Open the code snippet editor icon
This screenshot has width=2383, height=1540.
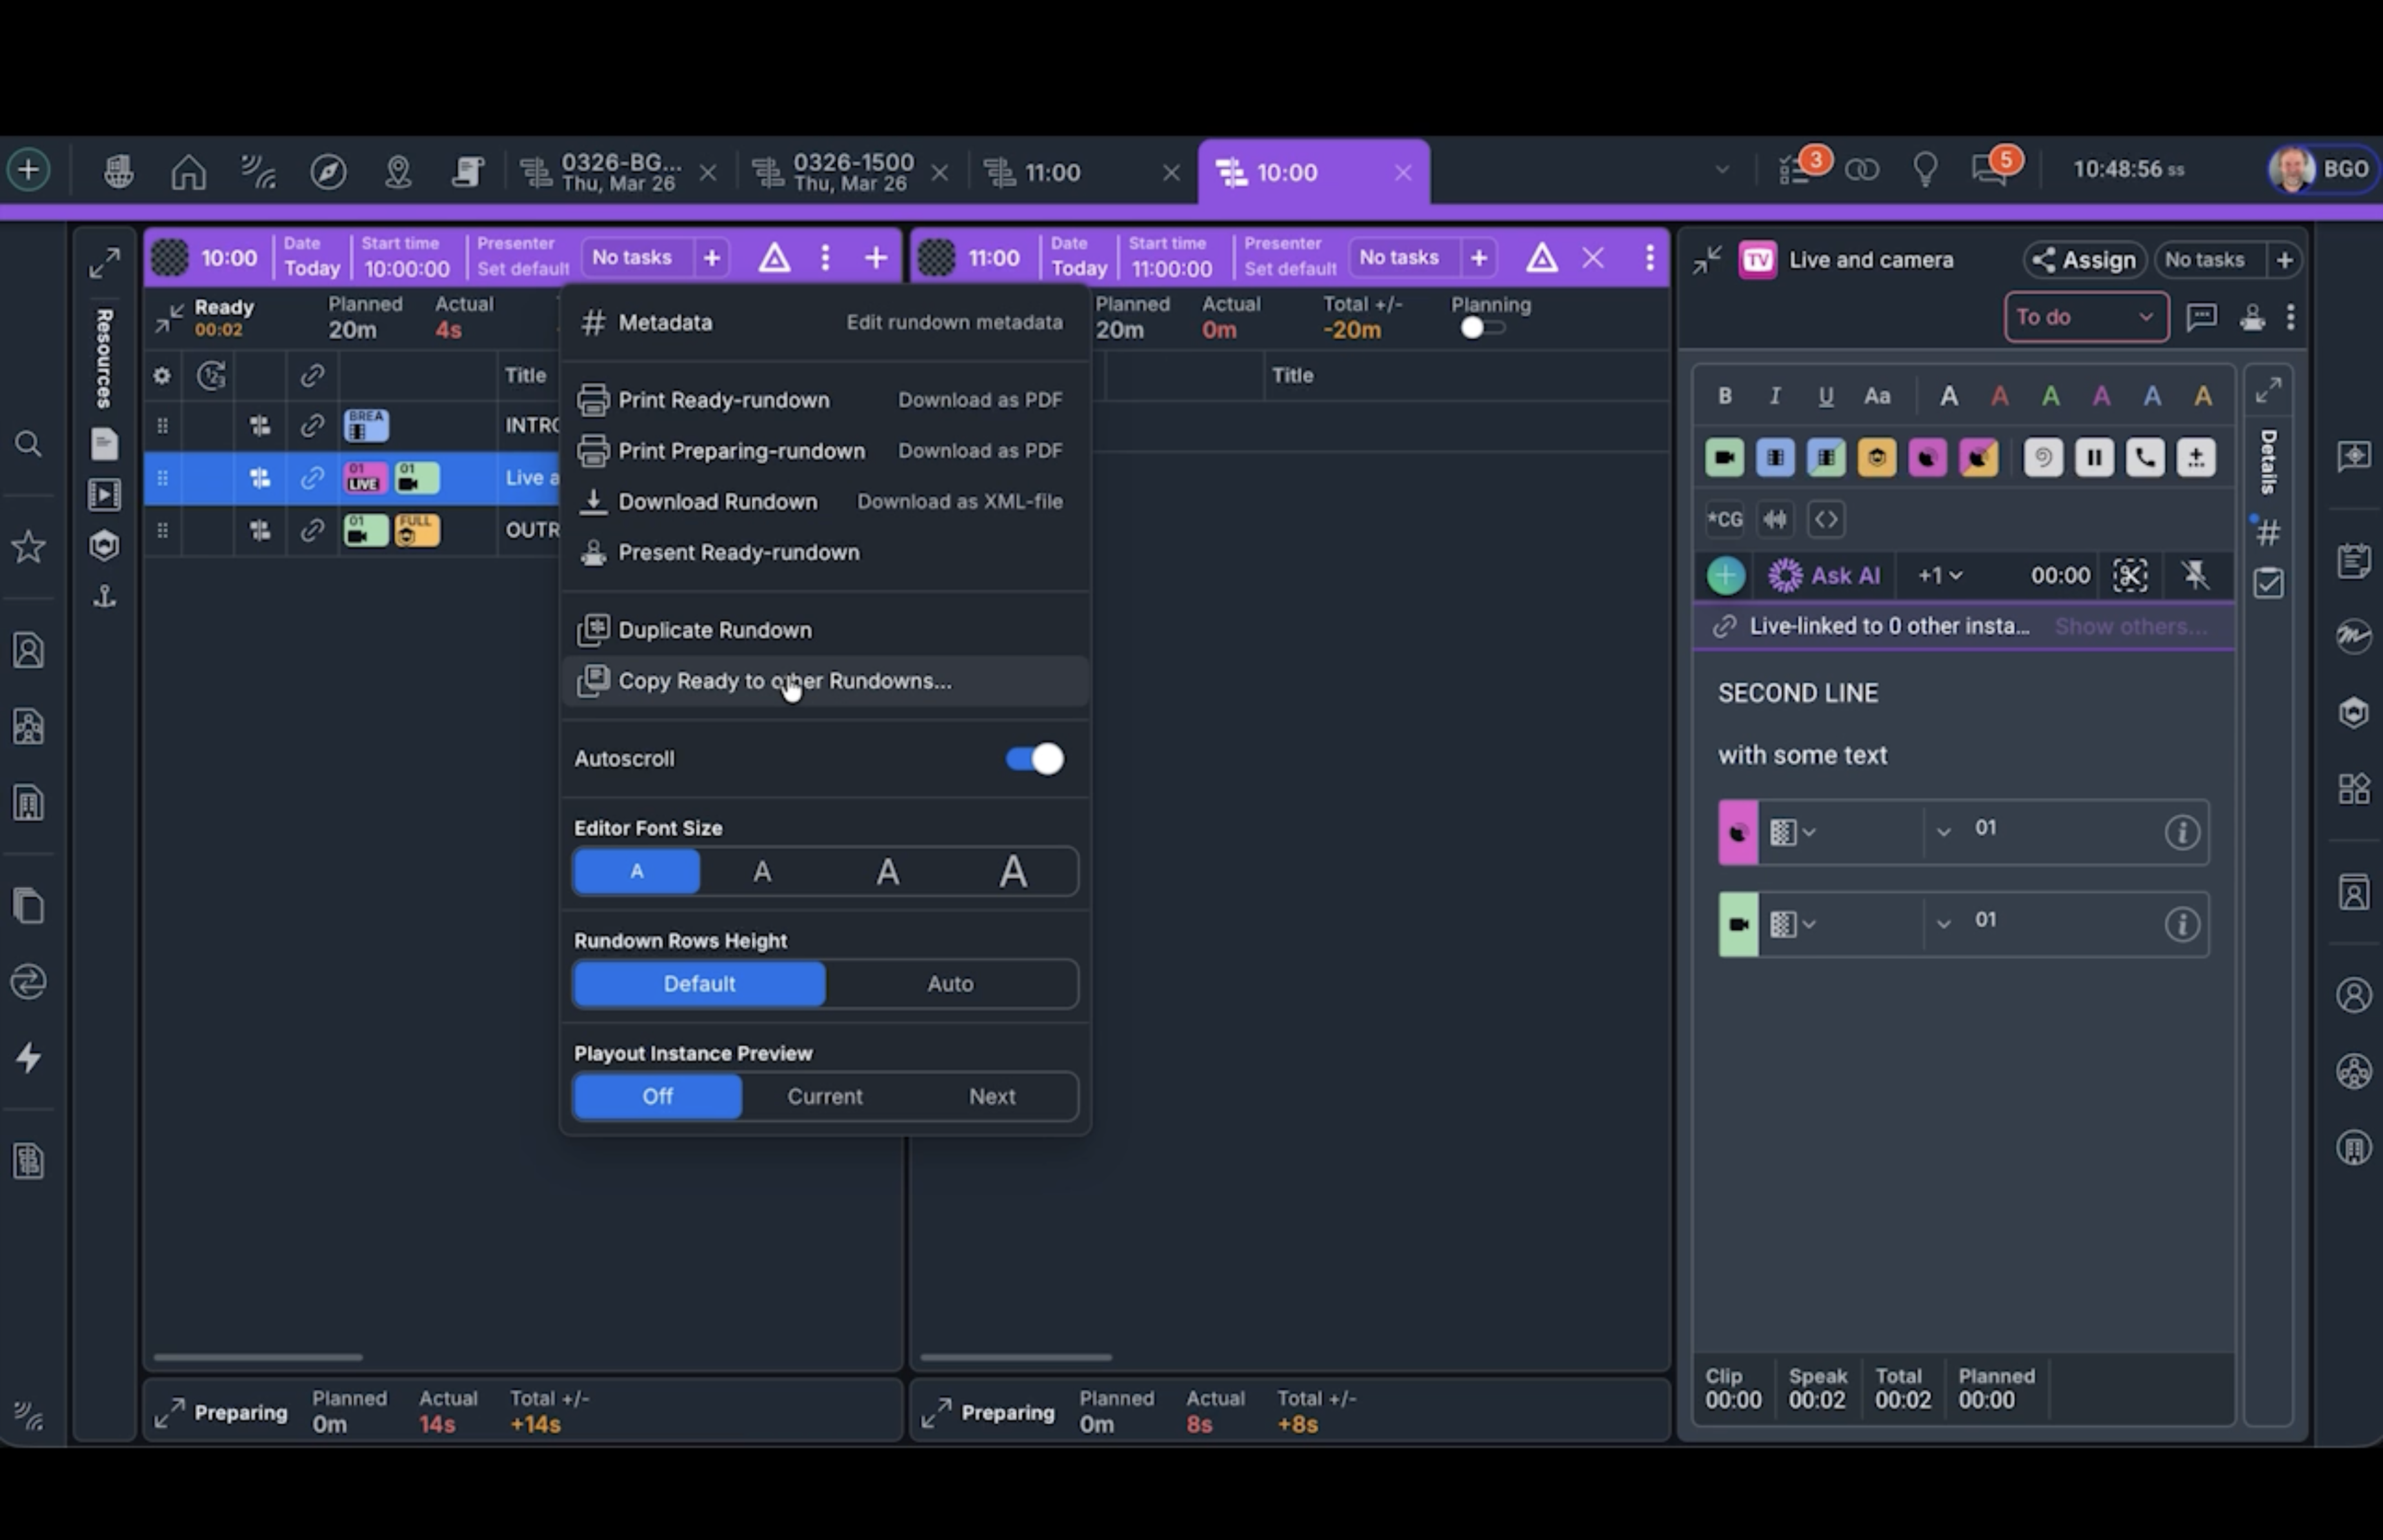tap(1826, 519)
